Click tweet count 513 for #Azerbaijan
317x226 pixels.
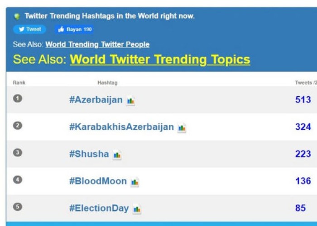click(303, 100)
